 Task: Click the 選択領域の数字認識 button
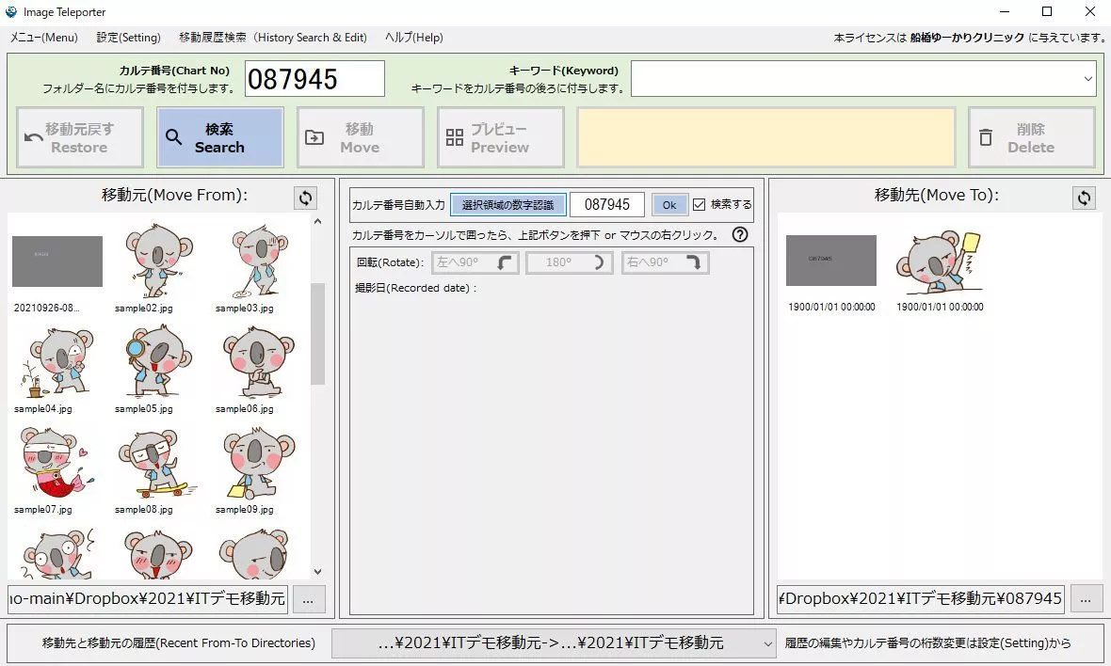(x=507, y=205)
